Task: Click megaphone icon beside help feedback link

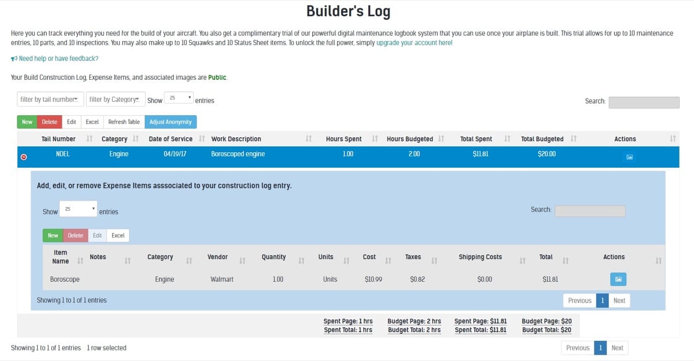Action: tap(14, 58)
